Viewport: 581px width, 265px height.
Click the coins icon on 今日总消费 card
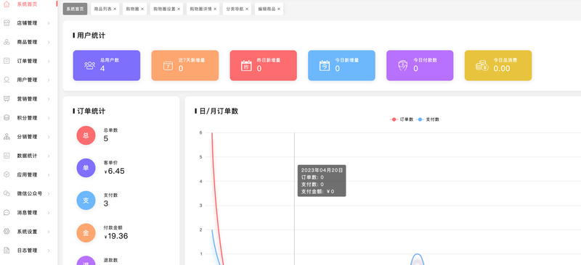[x=482, y=66]
